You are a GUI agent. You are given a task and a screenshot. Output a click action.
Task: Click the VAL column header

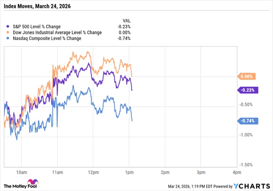(126, 21)
